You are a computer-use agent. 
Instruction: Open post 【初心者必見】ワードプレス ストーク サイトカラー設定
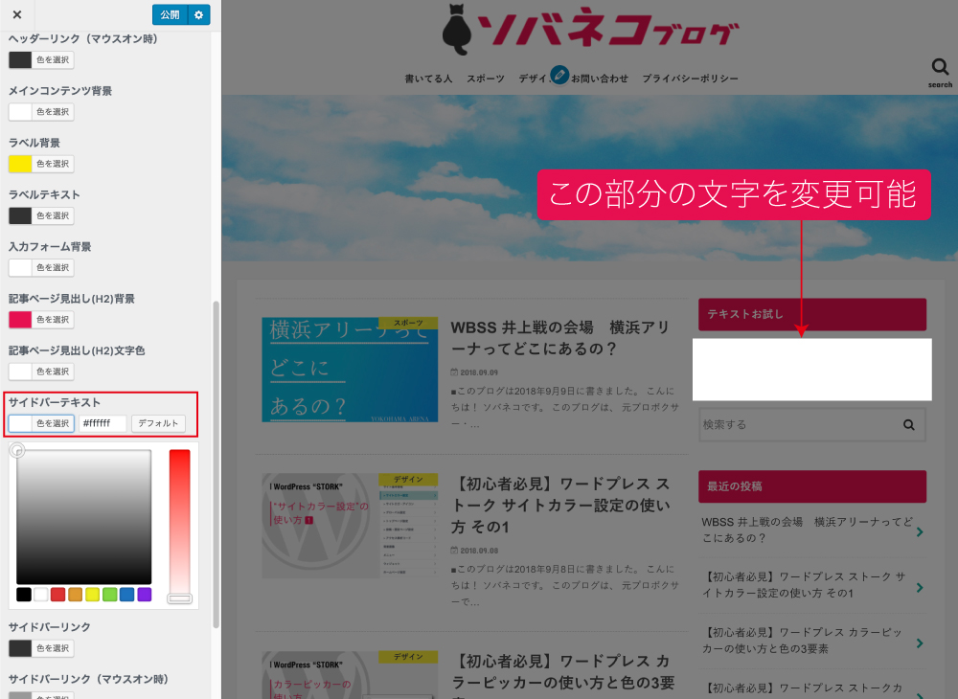[x=560, y=505]
